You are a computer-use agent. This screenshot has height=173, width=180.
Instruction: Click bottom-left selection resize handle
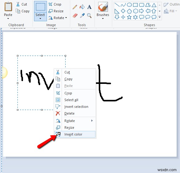[x=17, y=110]
